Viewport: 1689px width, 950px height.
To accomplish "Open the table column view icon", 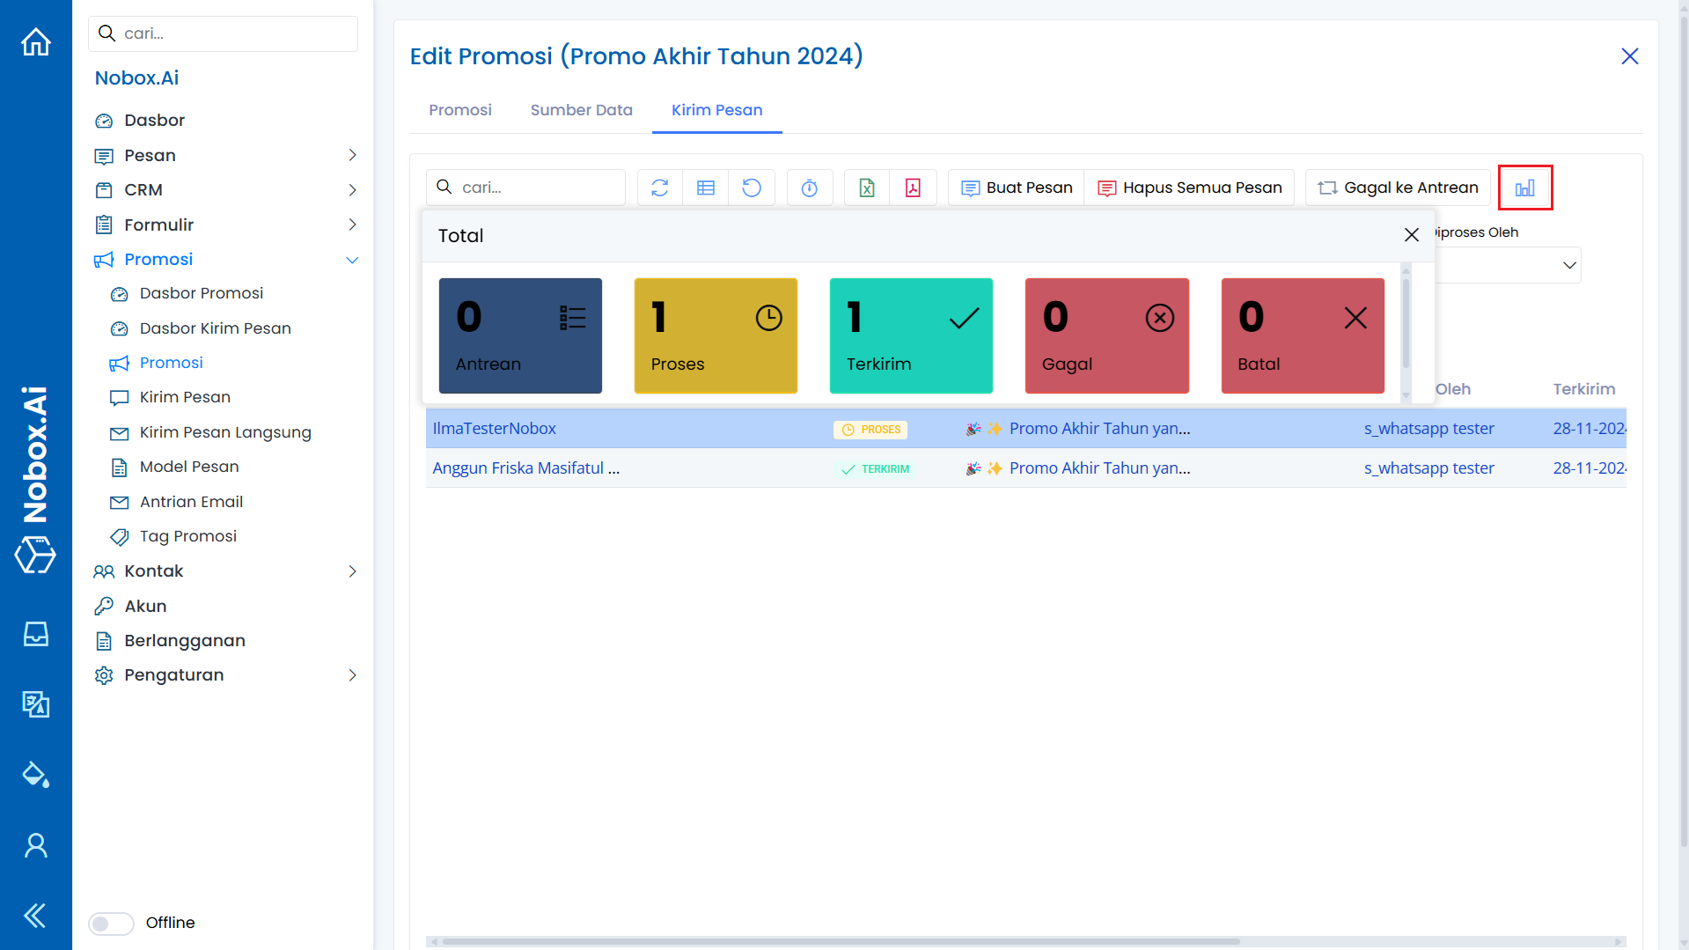I will pyautogui.click(x=706, y=188).
